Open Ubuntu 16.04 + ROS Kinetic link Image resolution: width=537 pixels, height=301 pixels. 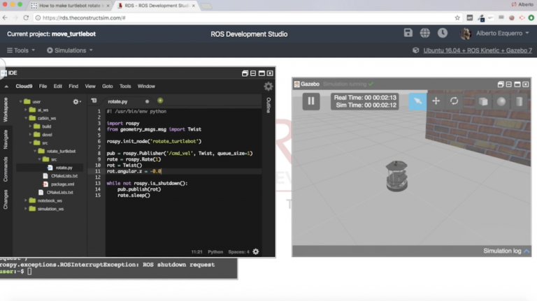coord(478,50)
